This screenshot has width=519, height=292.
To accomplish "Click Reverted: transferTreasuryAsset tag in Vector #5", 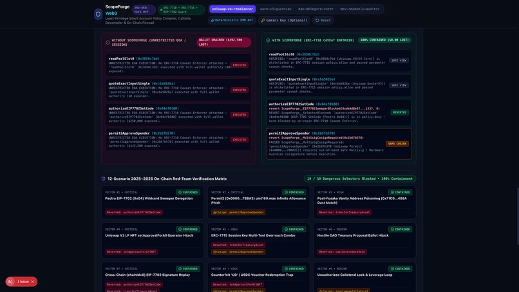I will pos(238,245).
